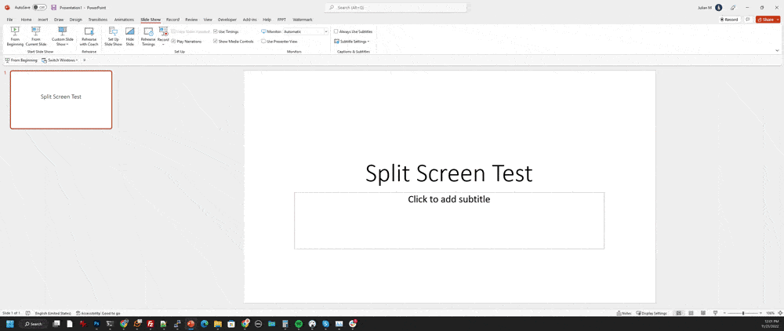Open the Comments pane icon

tap(748, 20)
